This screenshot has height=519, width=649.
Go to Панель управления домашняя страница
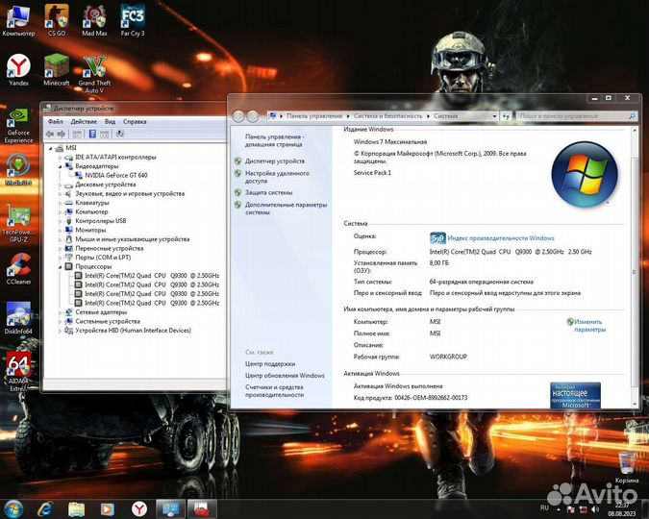(274, 140)
